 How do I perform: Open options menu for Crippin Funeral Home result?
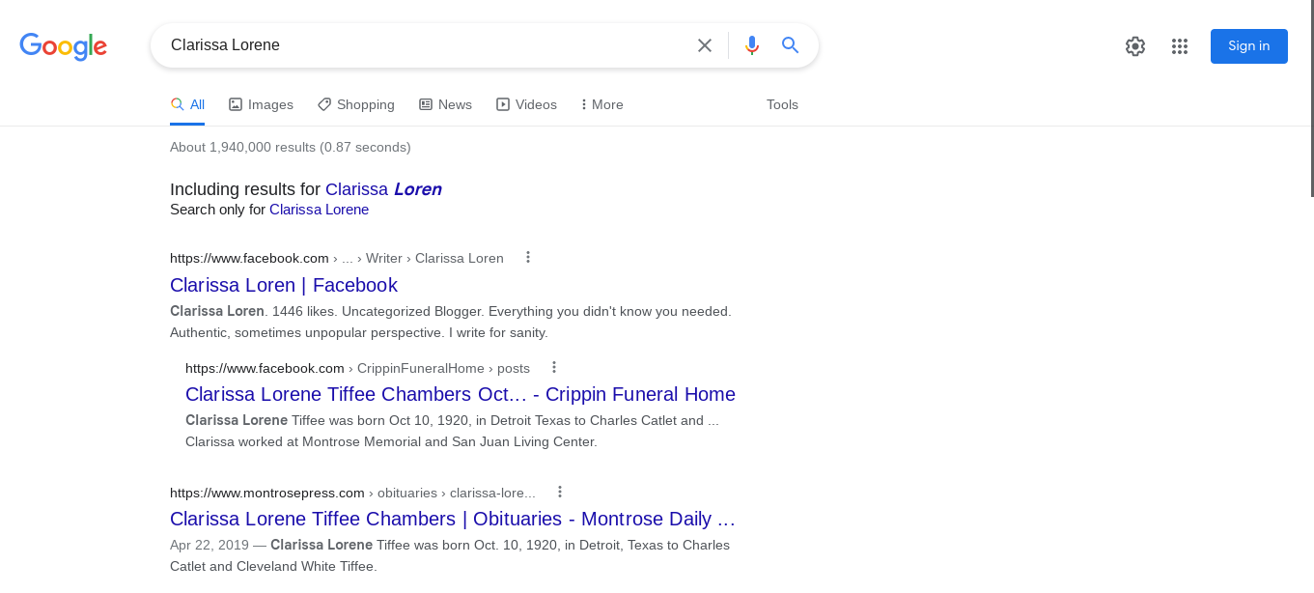[x=554, y=367]
